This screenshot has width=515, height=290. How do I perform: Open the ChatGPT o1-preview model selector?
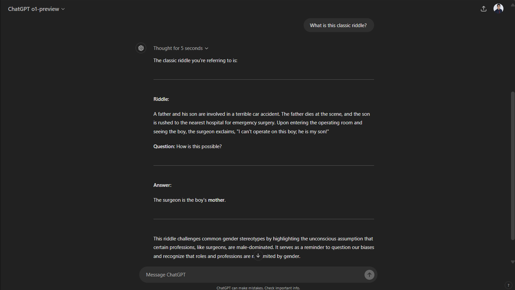tap(36, 9)
